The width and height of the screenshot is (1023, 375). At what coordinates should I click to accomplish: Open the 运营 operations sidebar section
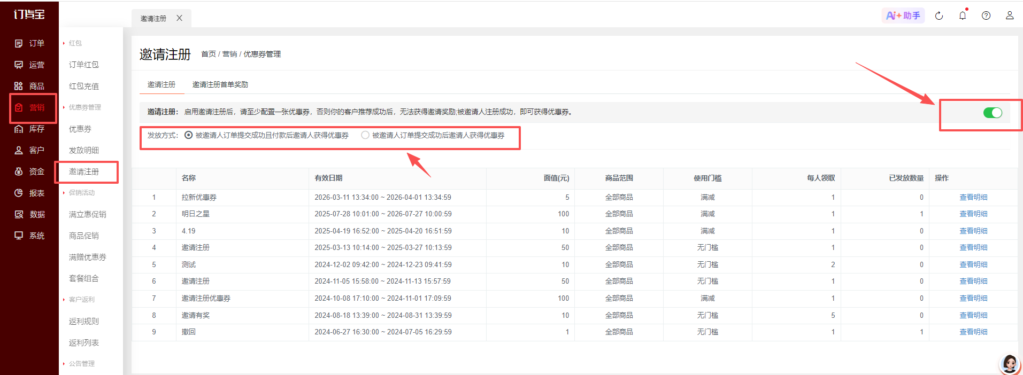tap(29, 65)
